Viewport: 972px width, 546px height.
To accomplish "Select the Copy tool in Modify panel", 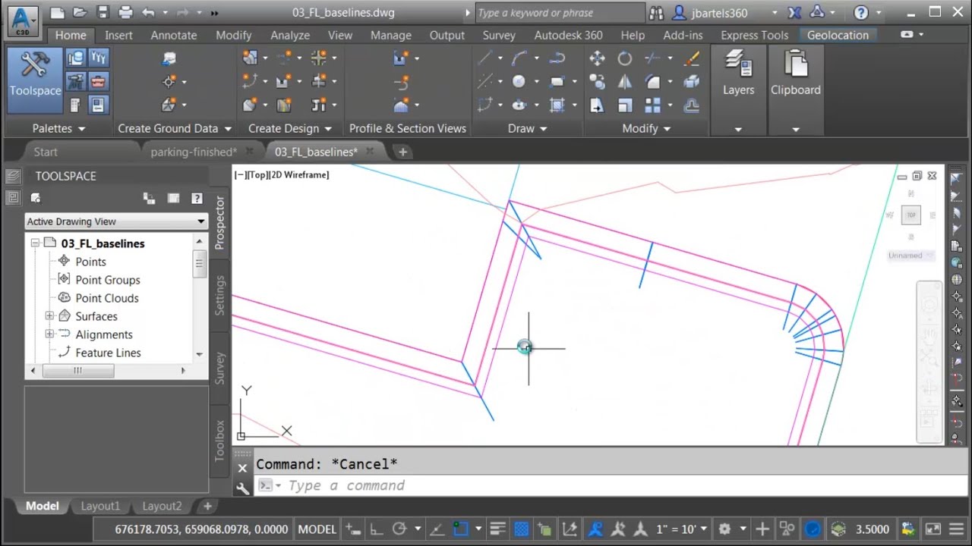I will [597, 82].
